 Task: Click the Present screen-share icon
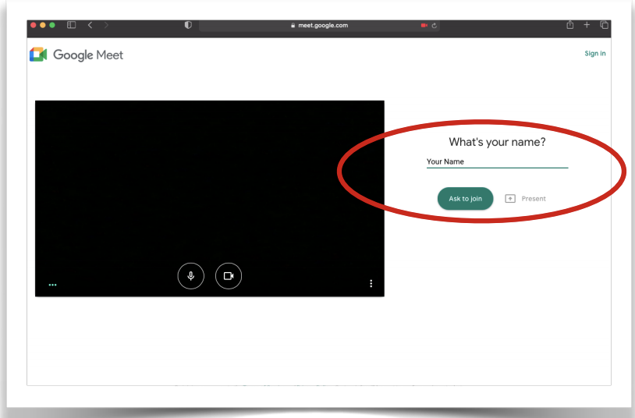511,199
